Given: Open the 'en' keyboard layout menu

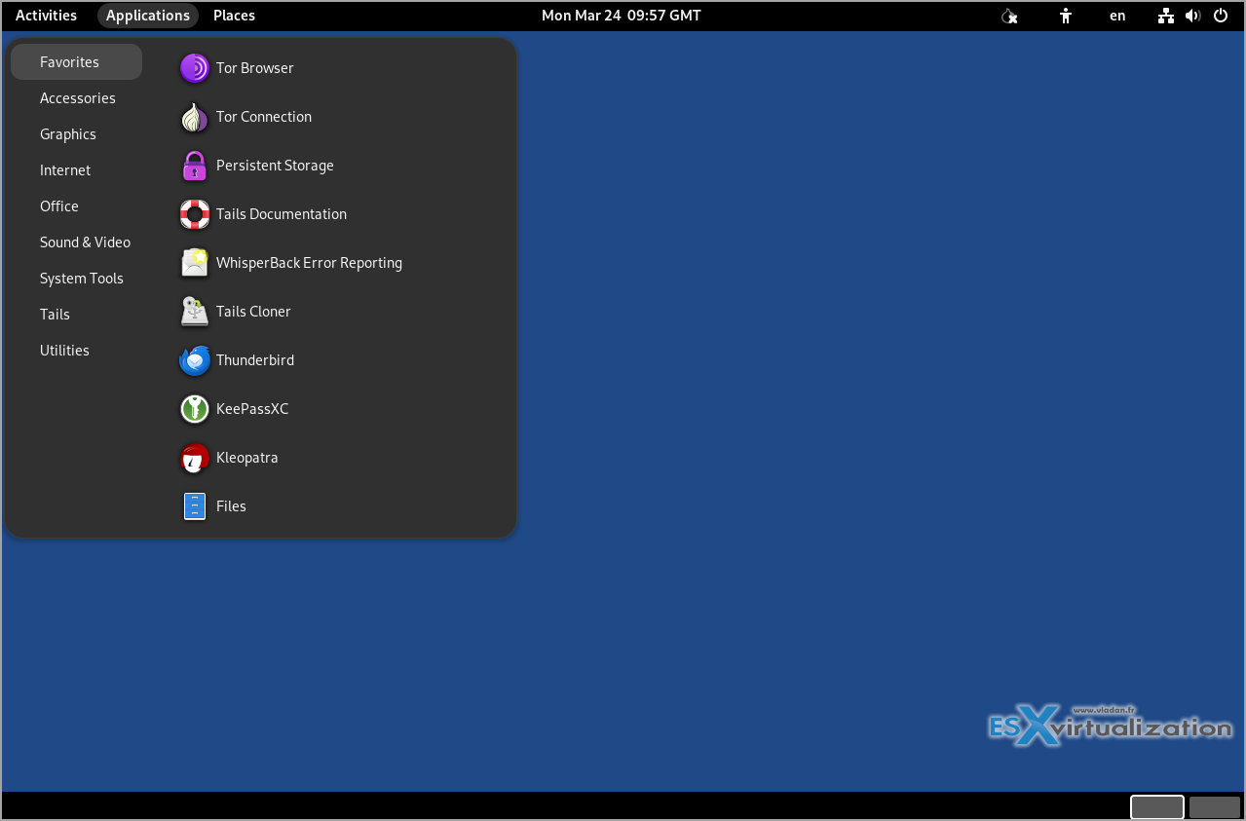Looking at the screenshot, I should point(1117,16).
